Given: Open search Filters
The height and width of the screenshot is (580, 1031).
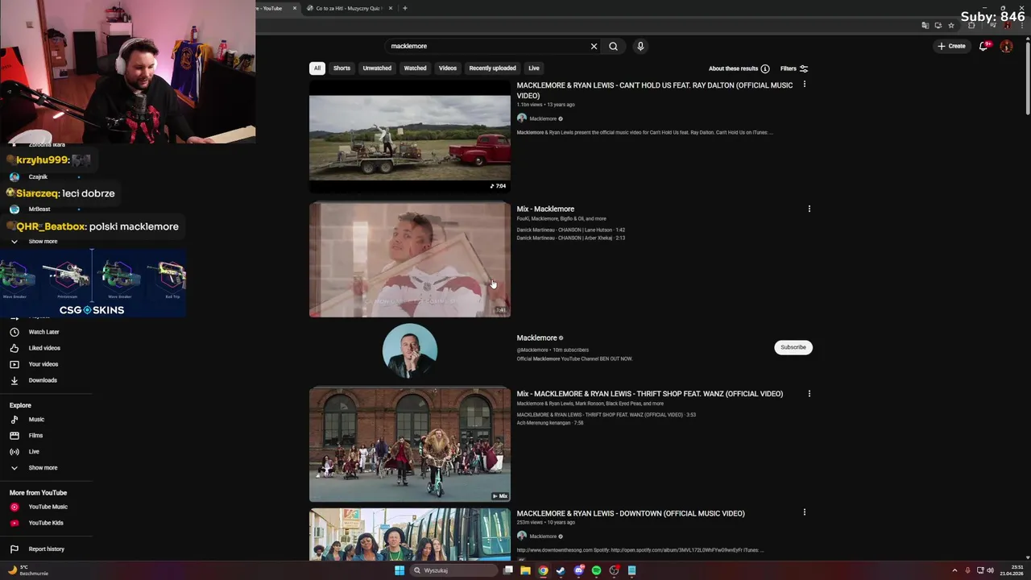Looking at the screenshot, I should coord(793,68).
